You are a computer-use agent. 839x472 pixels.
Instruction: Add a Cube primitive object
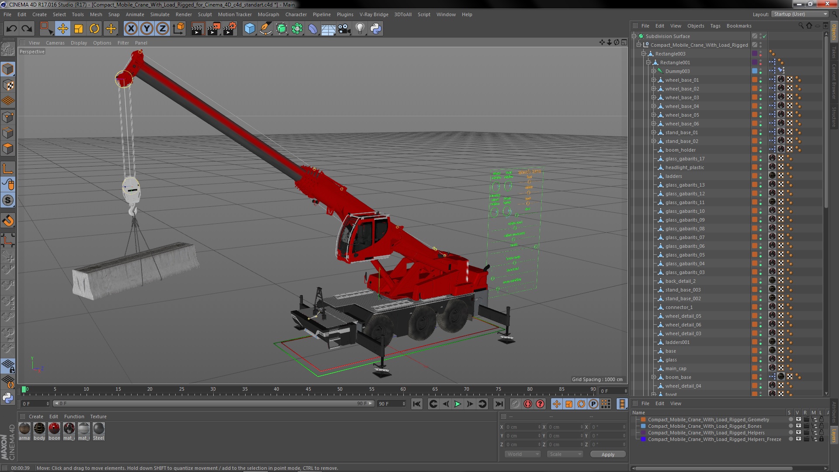(x=250, y=29)
